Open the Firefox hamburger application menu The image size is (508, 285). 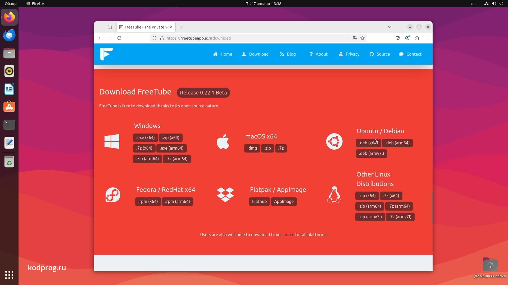tap(426, 38)
